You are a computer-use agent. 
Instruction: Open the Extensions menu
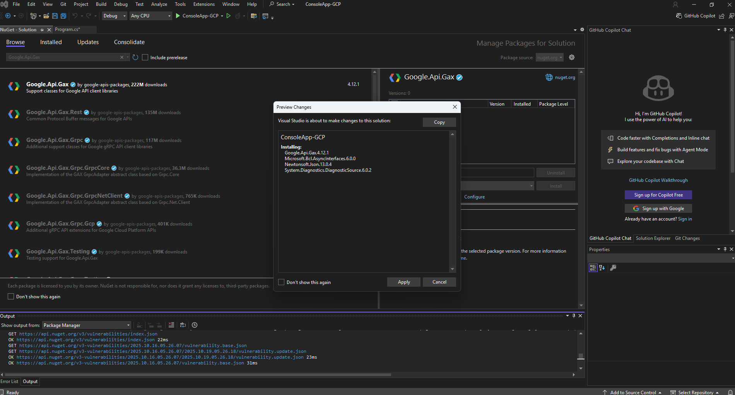(203, 4)
